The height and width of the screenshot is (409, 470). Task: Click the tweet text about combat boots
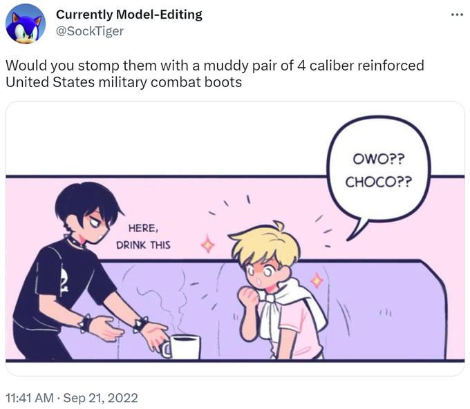[215, 74]
